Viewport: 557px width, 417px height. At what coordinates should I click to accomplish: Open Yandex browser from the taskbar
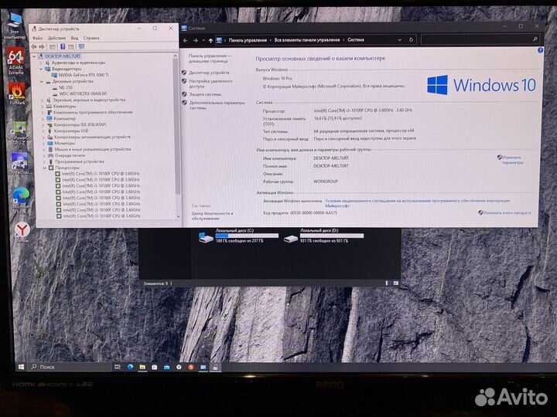tap(179, 368)
